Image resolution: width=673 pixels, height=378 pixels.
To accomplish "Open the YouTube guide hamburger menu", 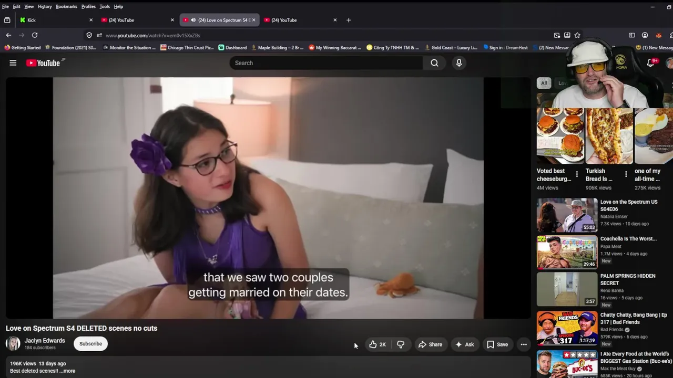I will 13,63.
